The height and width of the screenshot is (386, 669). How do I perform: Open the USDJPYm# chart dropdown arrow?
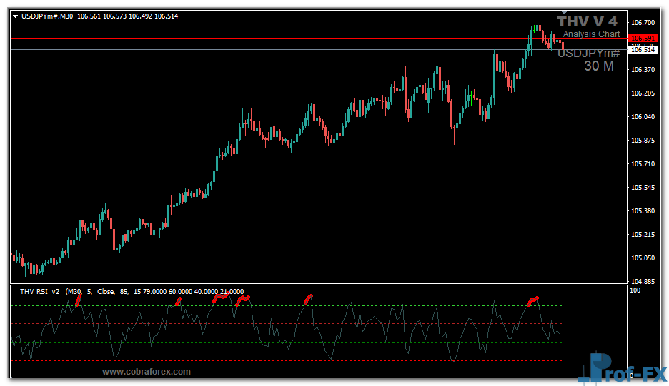[16, 16]
